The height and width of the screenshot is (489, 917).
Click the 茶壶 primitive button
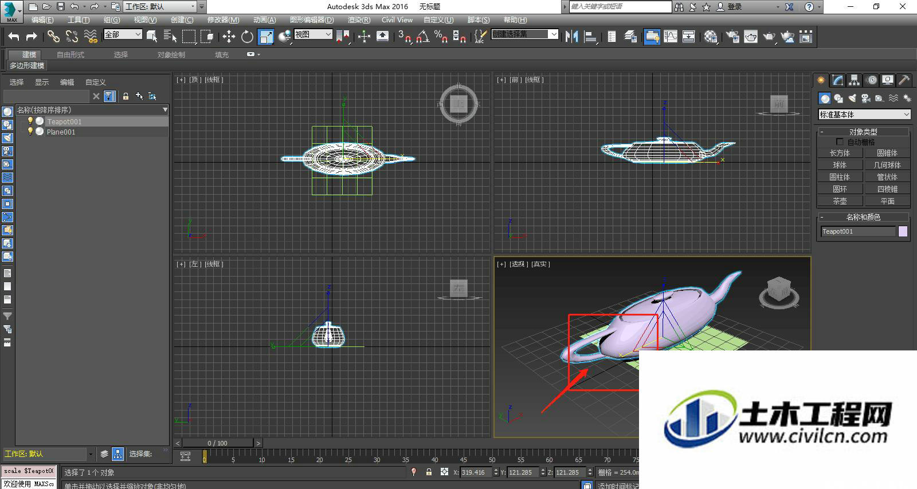(840, 201)
